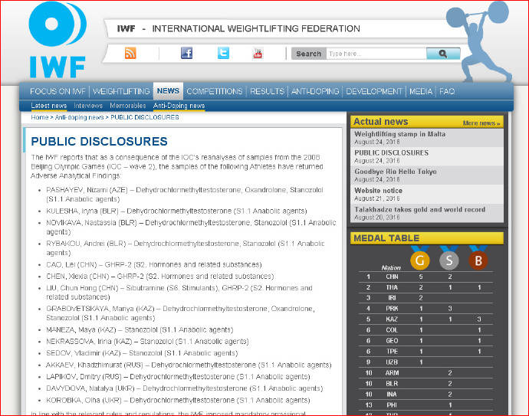The image size is (529, 416).
Task: Click LAPIKOV, Dmitry list entry
Action: 178,377
